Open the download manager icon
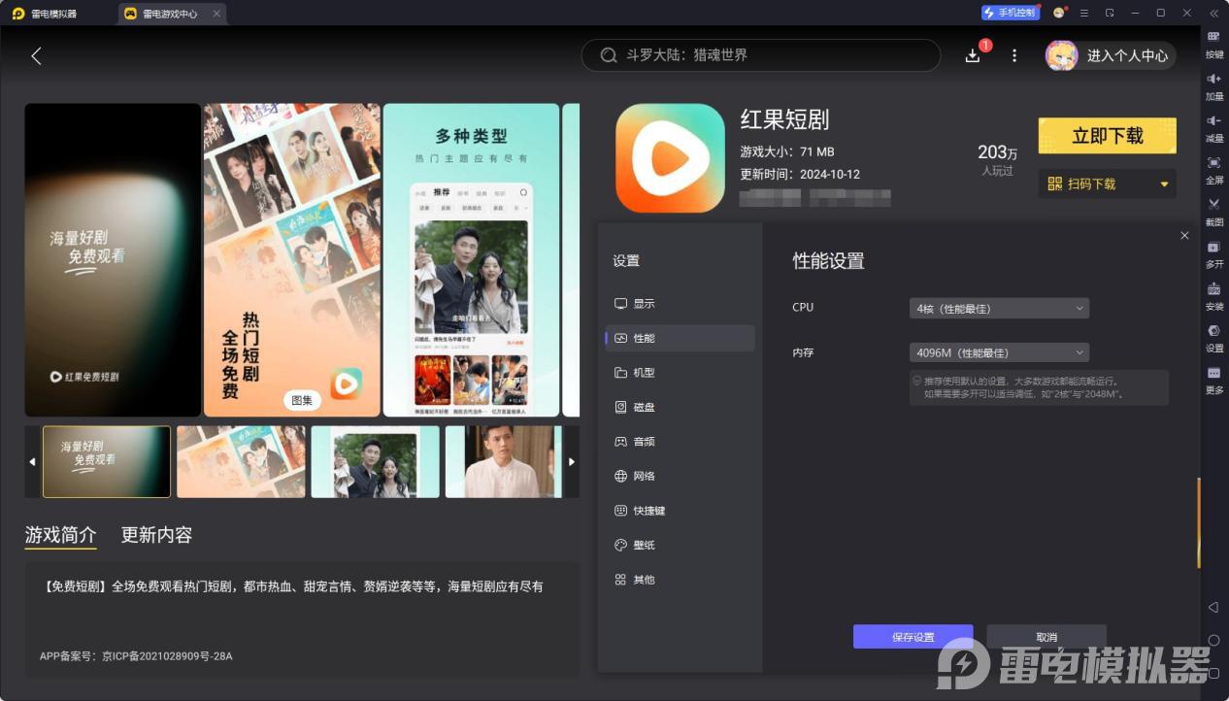Viewport: 1229px width, 701px height. pyautogui.click(x=973, y=56)
